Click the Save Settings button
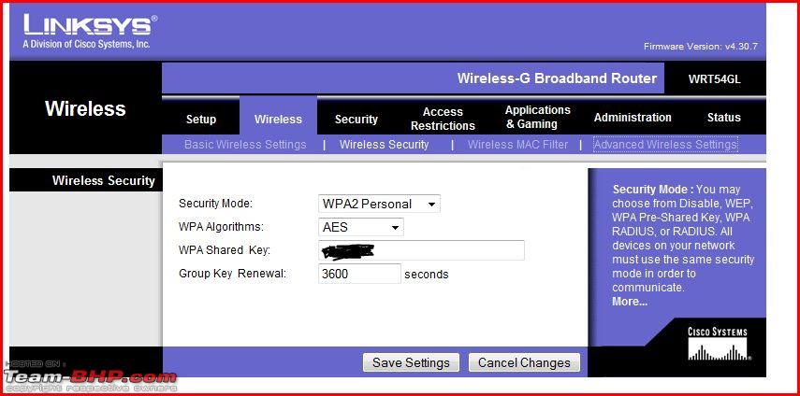This screenshot has width=800, height=396. point(411,363)
